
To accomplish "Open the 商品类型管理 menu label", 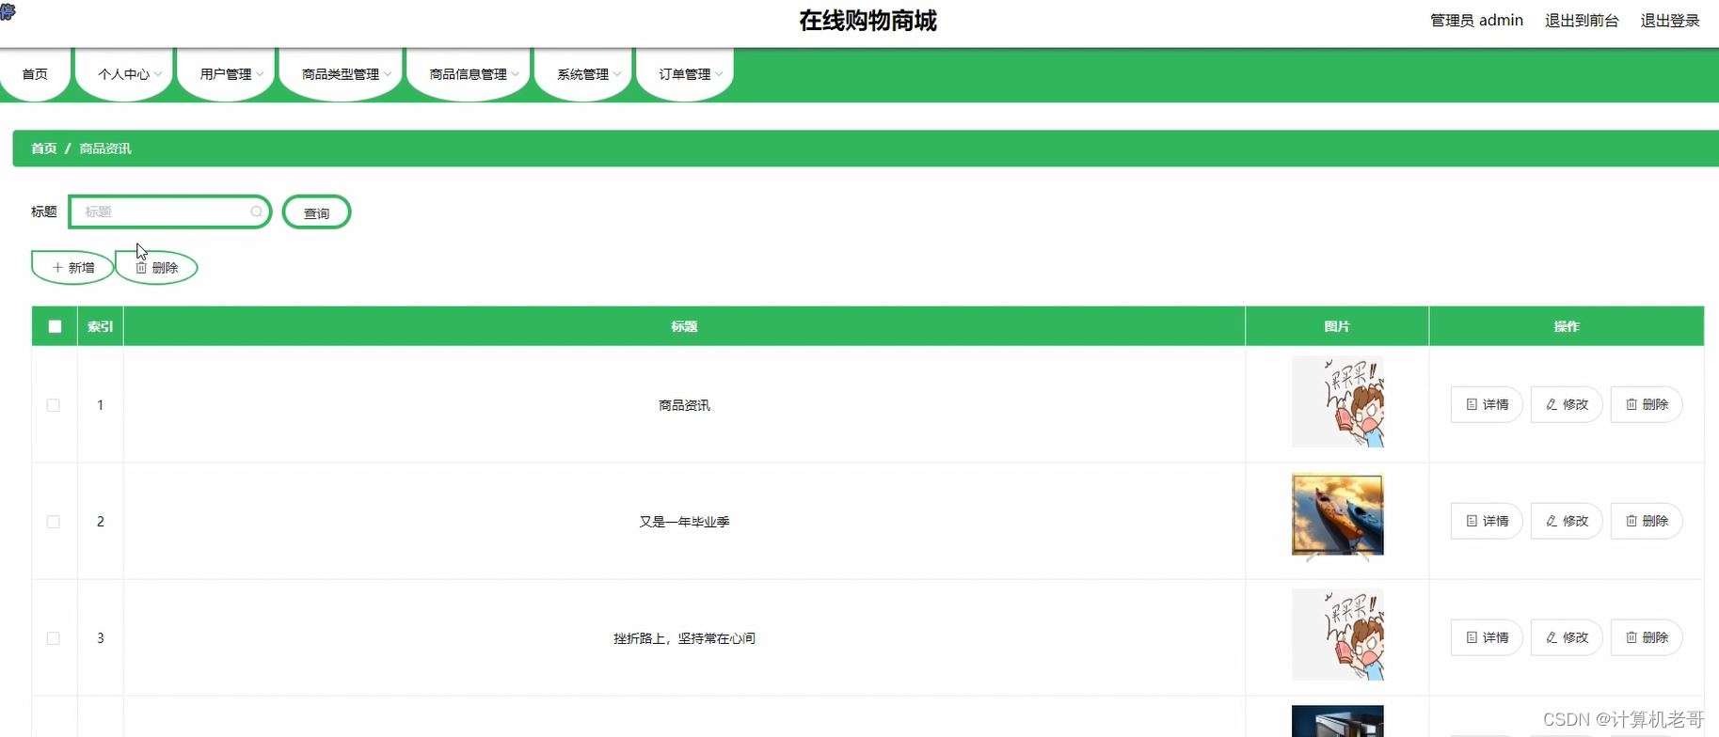I will point(341,74).
